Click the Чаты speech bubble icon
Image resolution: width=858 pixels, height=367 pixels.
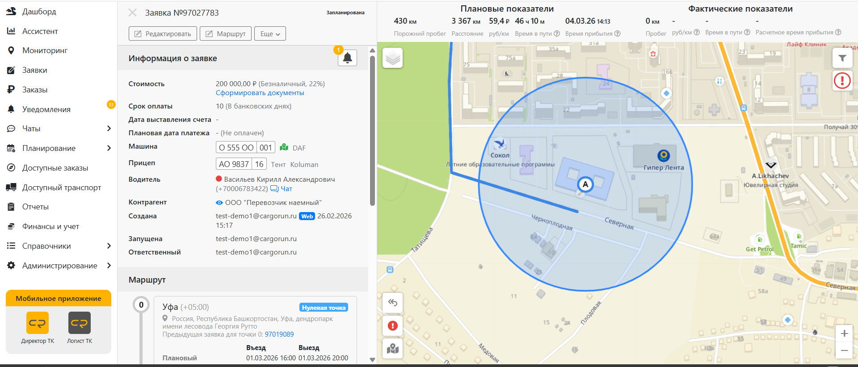point(11,129)
